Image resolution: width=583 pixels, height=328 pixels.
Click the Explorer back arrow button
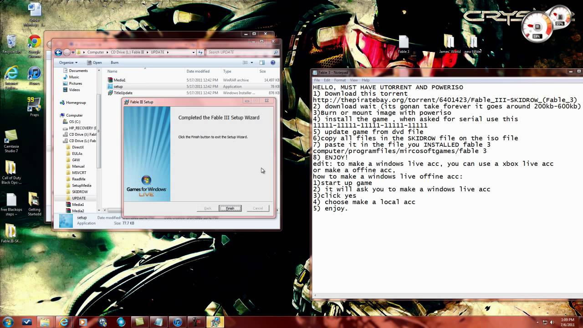[58, 52]
